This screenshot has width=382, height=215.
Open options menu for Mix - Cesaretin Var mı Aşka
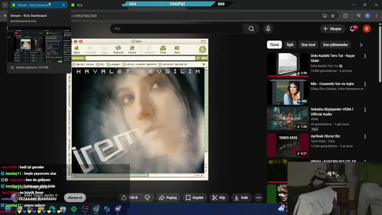click(365, 84)
